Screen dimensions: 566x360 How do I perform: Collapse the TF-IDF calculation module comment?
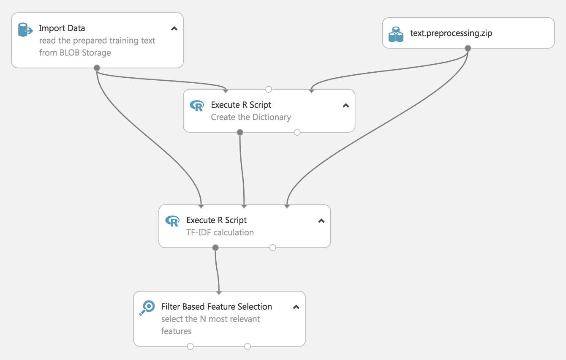click(321, 221)
